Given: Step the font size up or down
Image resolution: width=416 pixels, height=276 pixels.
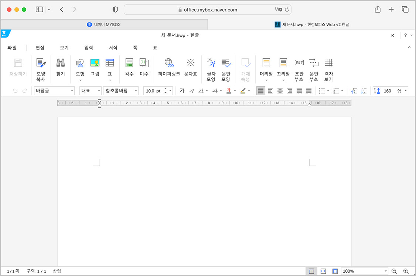Looking at the screenshot, I should pos(166,91).
